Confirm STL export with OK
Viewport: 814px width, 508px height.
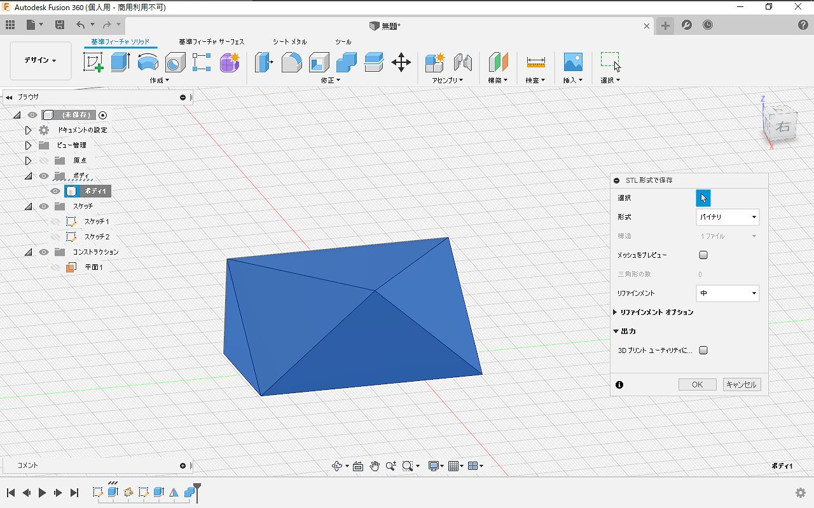pyautogui.click(x=698, y=385)
